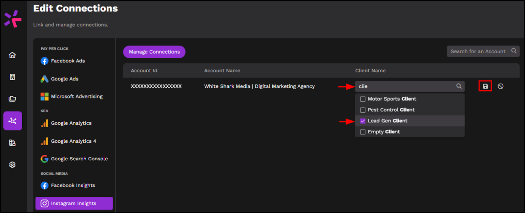Click the SEO section label
The width and height of the screenshot is (525, 213).
[x=44, y=111]
